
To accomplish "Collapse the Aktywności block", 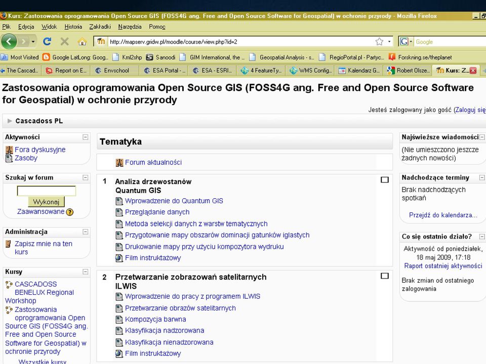I will click(x=86, y=137).
